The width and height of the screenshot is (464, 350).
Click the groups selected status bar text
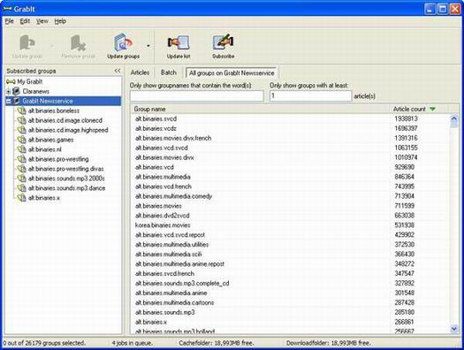coord(44,343)
